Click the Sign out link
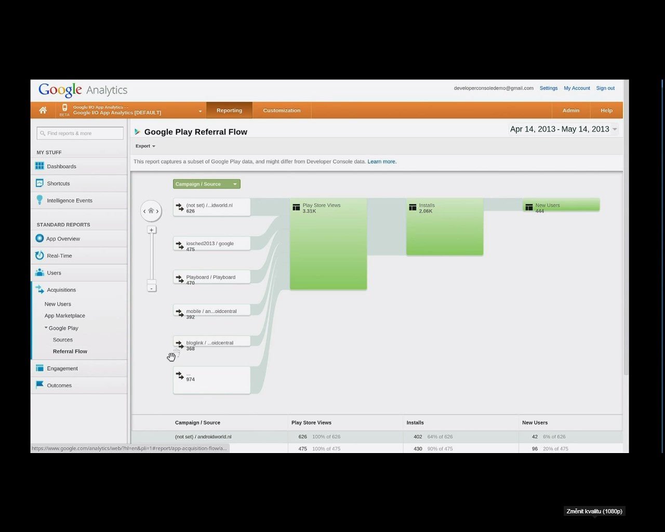 (605, 88)
